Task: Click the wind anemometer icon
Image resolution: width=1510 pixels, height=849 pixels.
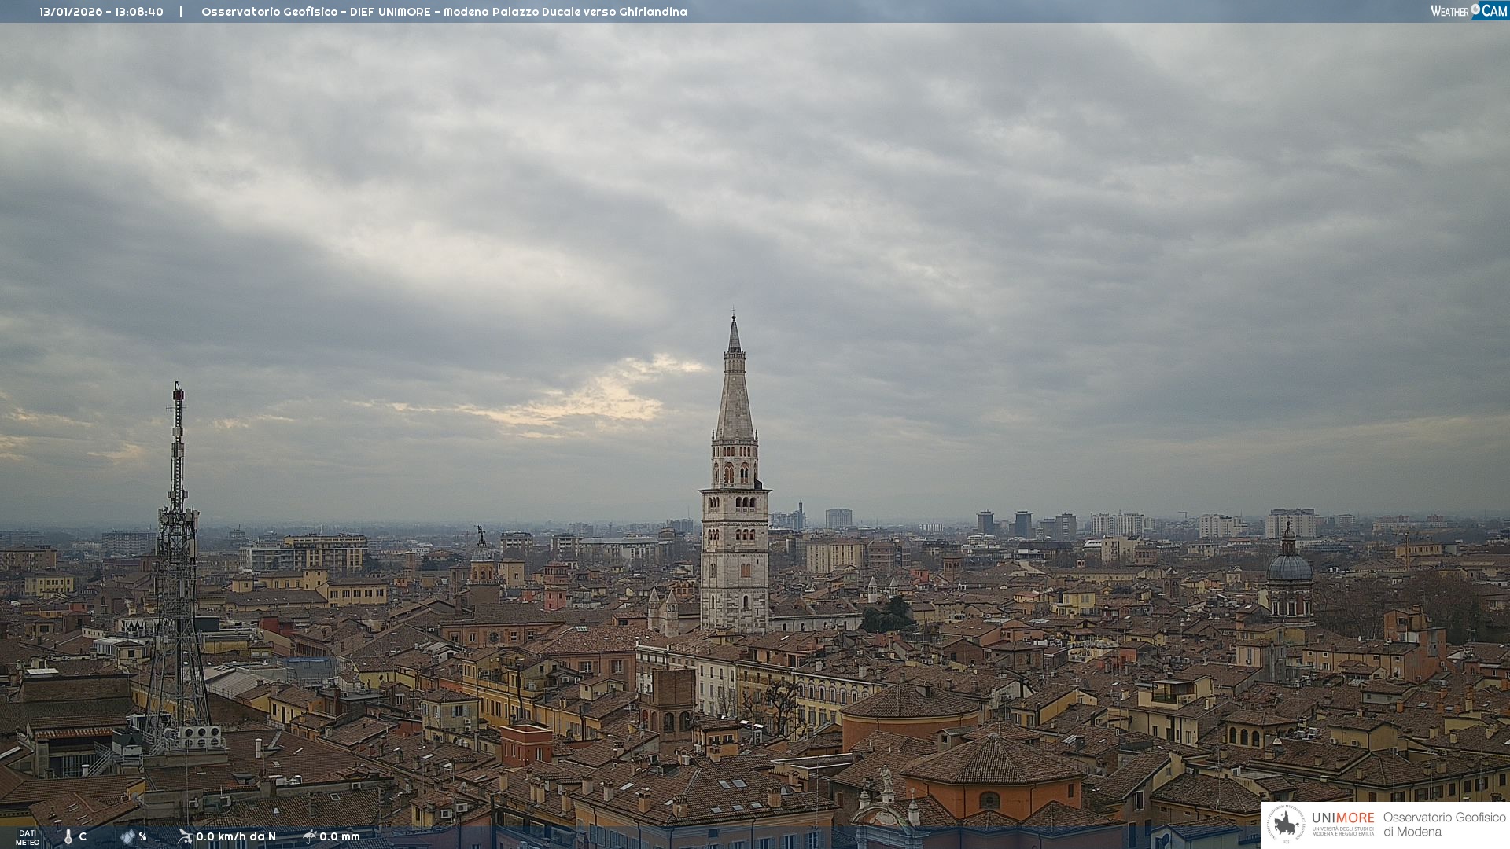Action: (185, 836)
